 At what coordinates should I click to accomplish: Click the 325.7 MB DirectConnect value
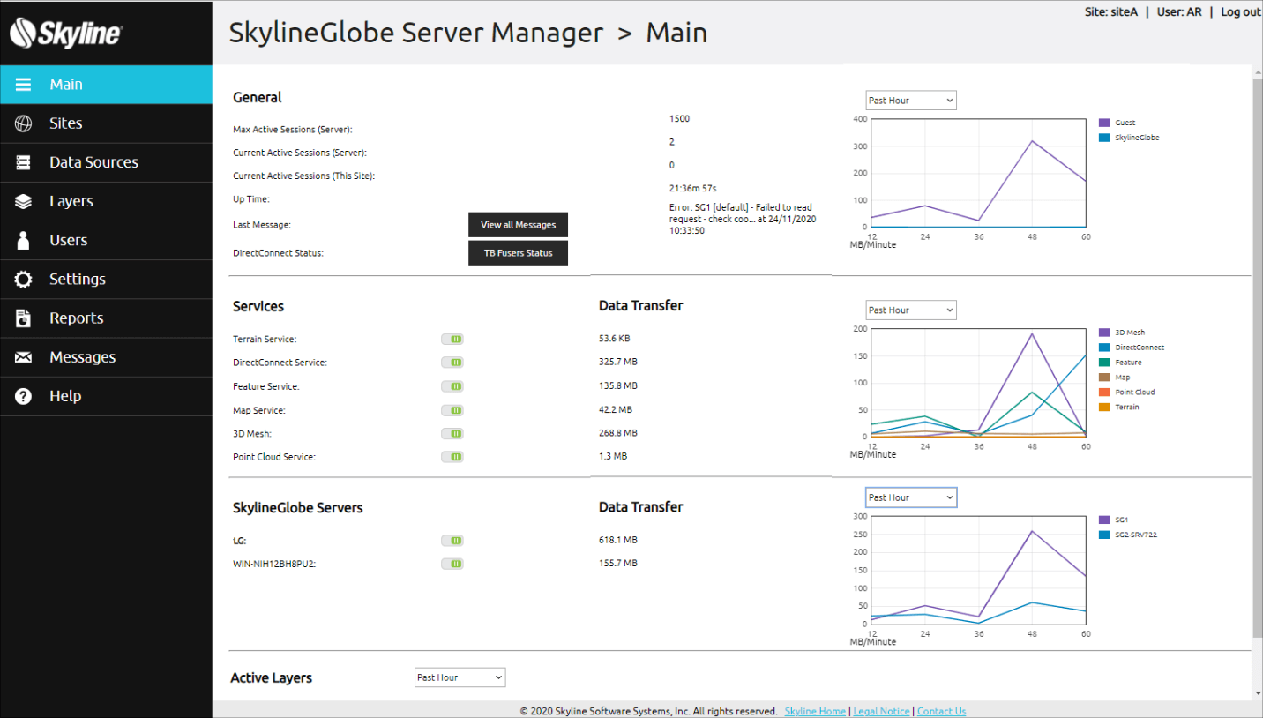[618, 363]
